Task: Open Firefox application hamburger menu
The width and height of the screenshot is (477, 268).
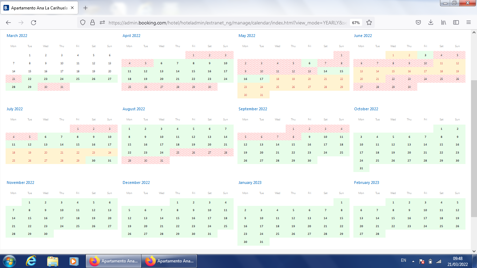Action: point(469,22)
